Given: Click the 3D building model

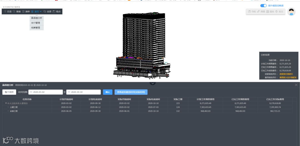Looking at the screenshot, I should (142, 46).
